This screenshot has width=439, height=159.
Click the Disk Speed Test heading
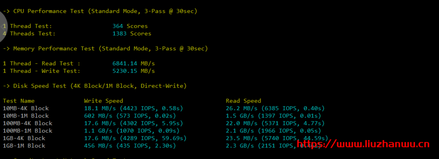pos(95,86)
